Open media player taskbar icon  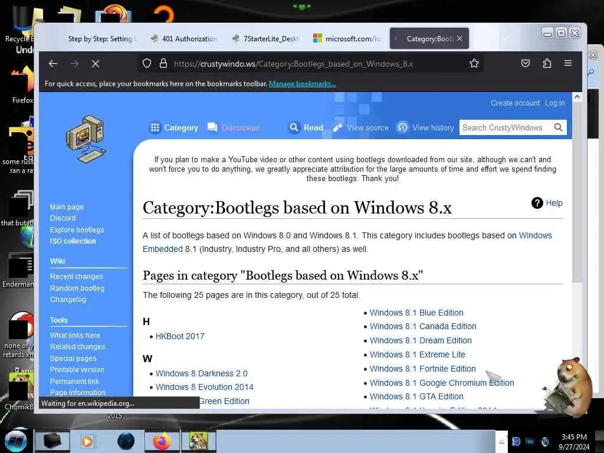click(88, 441)
